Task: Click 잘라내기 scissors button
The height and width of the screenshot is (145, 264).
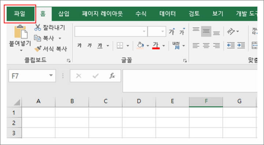Action: click(x=49, y=28)
